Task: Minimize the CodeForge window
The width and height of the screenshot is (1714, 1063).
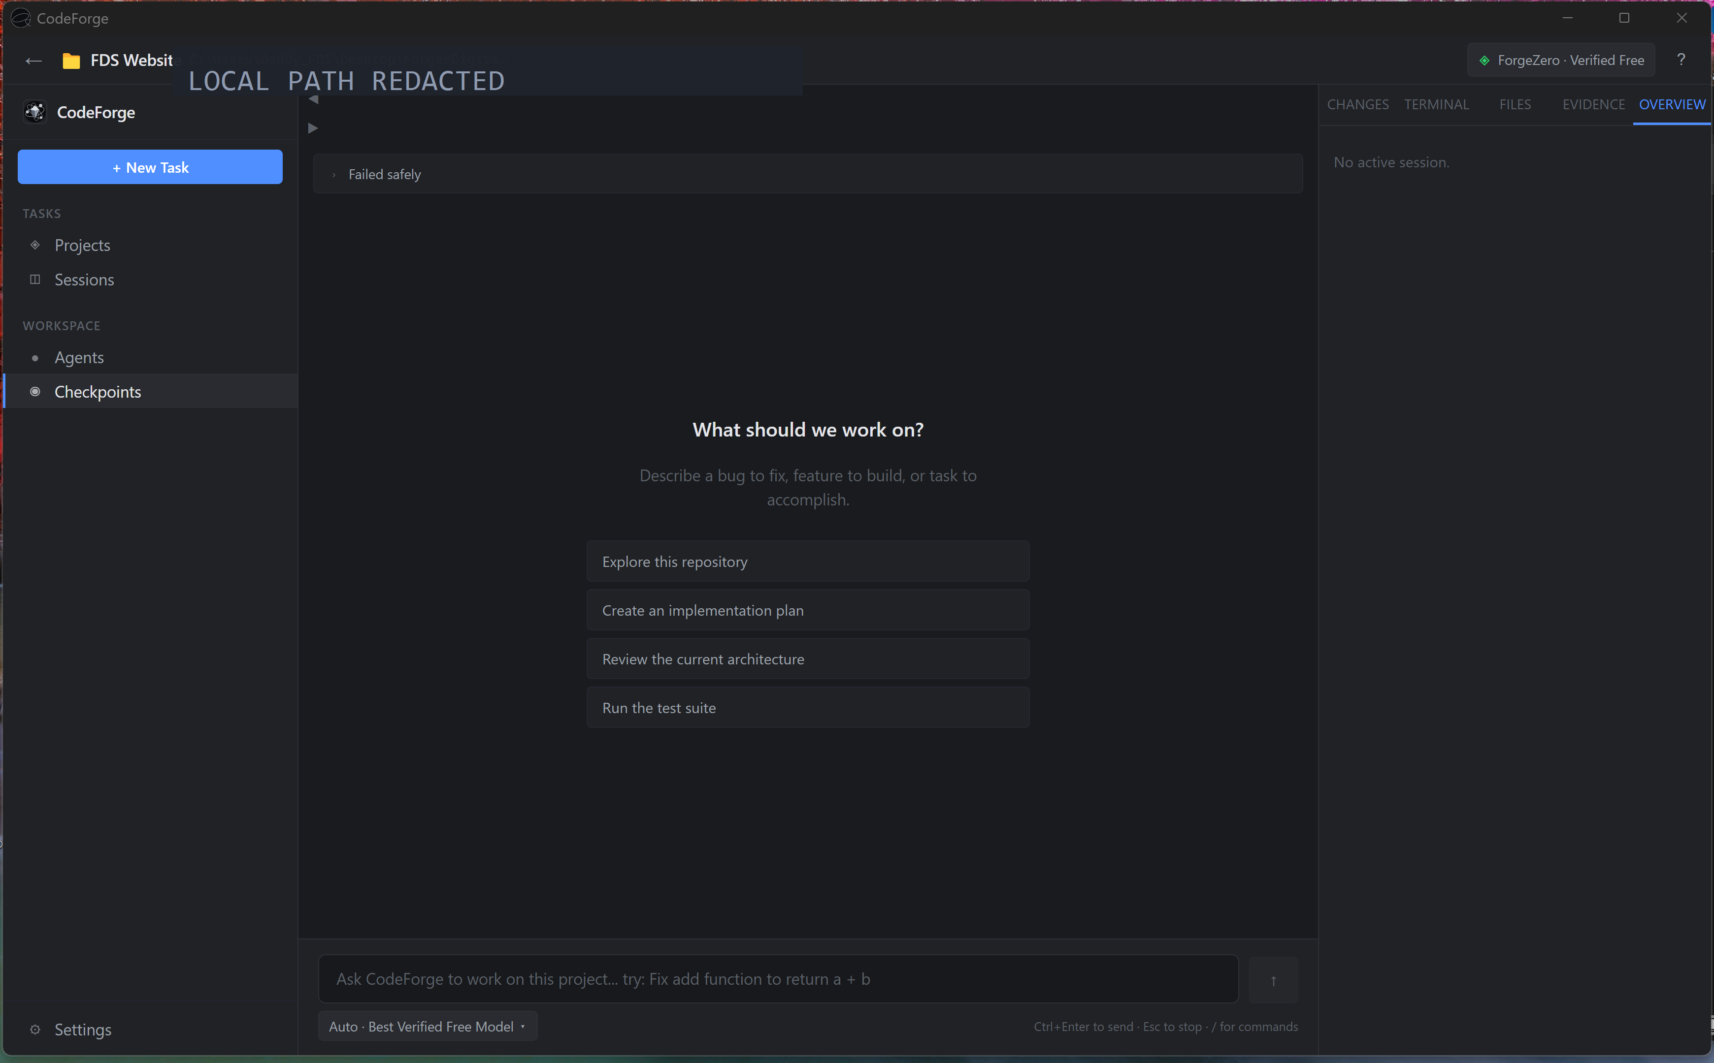Action: pos(1567,18)
